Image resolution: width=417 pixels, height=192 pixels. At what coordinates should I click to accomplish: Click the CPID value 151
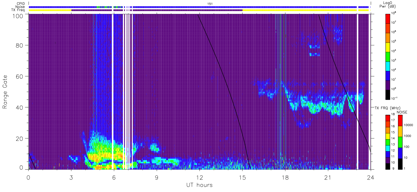point(210,3)
